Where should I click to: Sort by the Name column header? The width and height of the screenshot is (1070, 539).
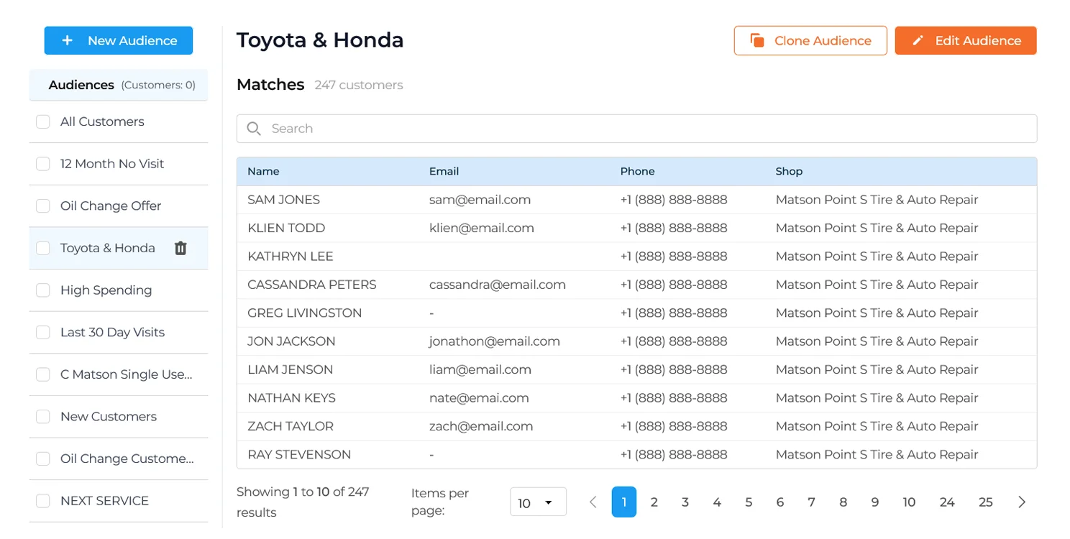point(263,171)
